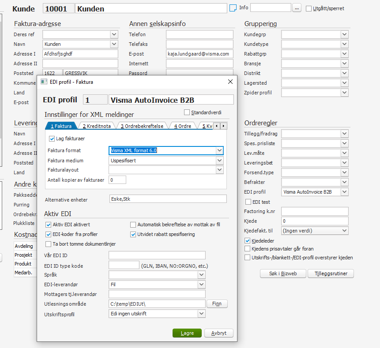The image size is (380, 348).
Task: Expand the Spes. prisliste dropdown
Action: pos(344,143)
